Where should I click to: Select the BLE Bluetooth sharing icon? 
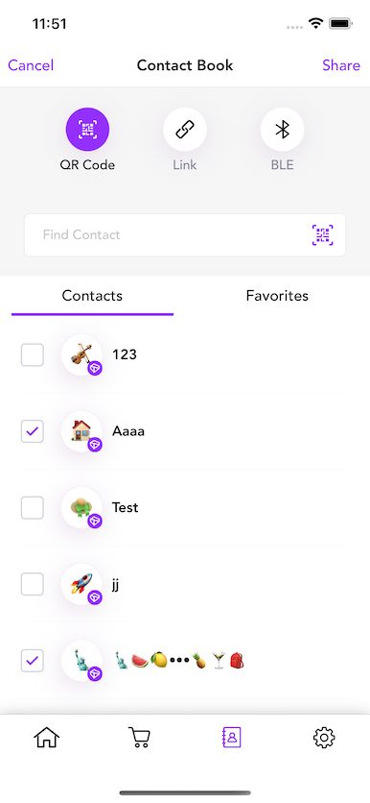coord(282,130)
